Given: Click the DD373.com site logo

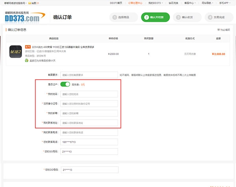Looking at the screenshot, I should coord(22,17).
